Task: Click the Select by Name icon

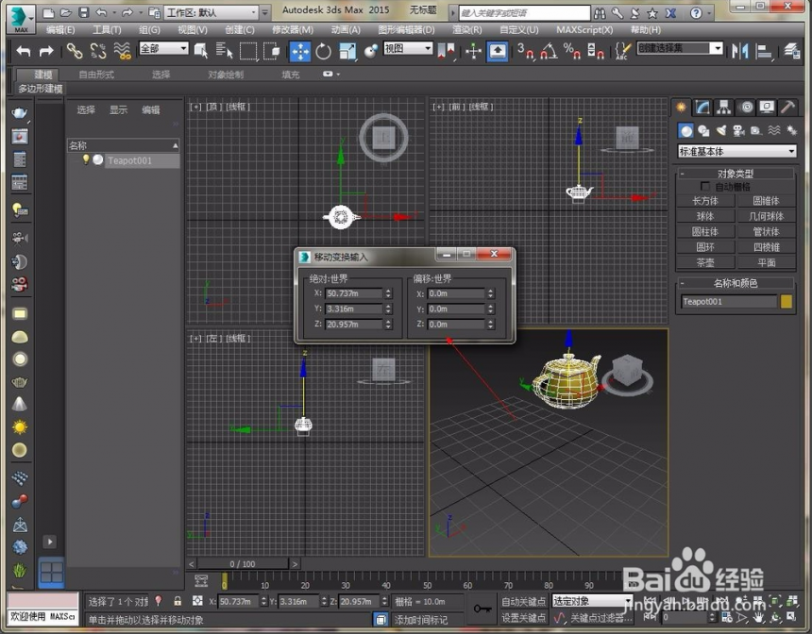Action: point(224,51)
